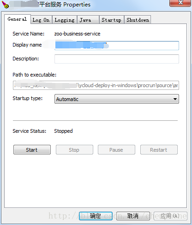Click the Display name input field
Image resolution: width=192 pixels, height=225 pixels.
pyautogui.click(x=117, y=46)
